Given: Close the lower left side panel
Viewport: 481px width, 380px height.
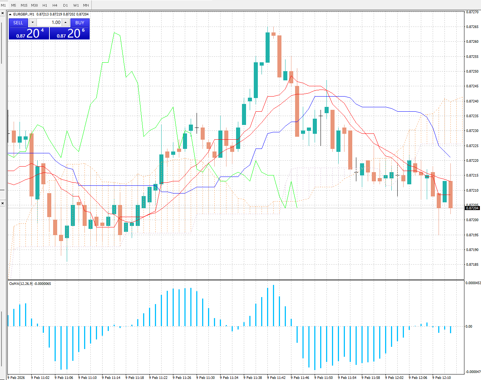Looking at the screenshot, I should pos(2,203).
